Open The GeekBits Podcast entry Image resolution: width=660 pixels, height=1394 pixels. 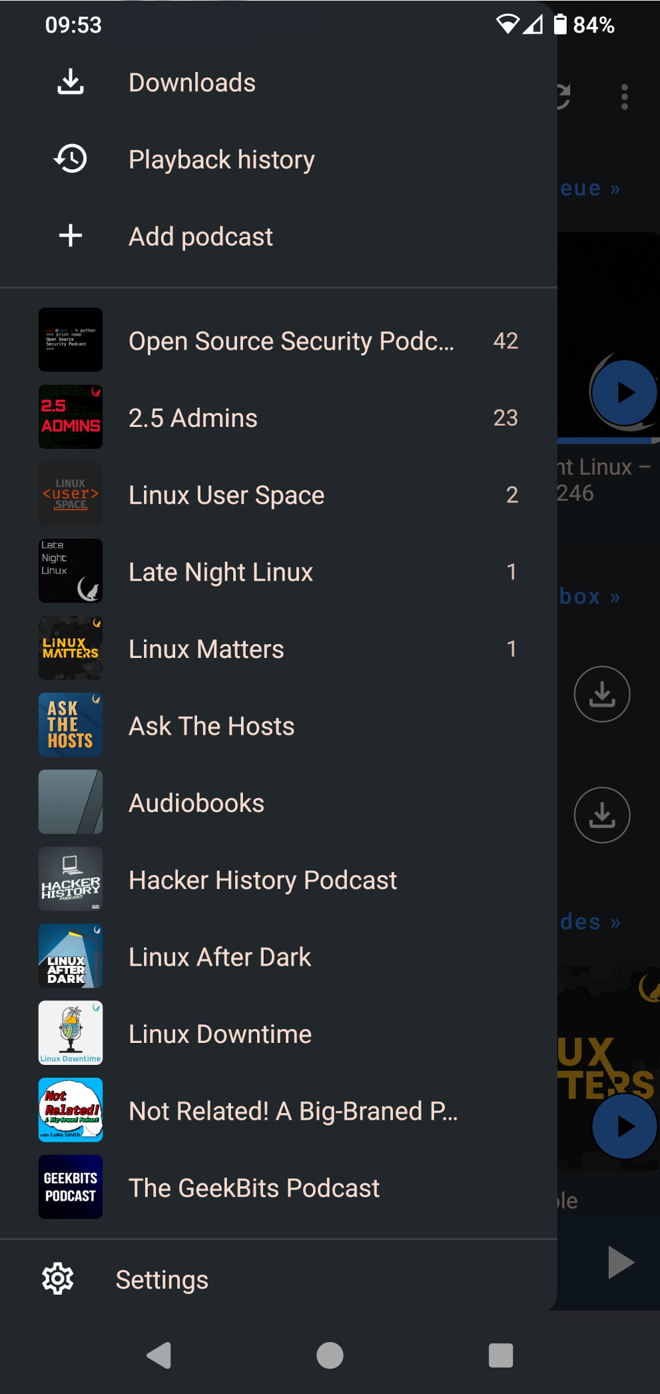point(254,1188)
